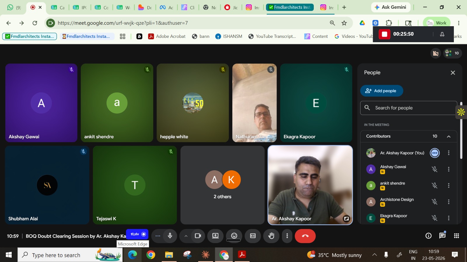Select the Akshay Gawai video tile
The image size is (467, 262).
pyautogui.click(x=41, y=103)
